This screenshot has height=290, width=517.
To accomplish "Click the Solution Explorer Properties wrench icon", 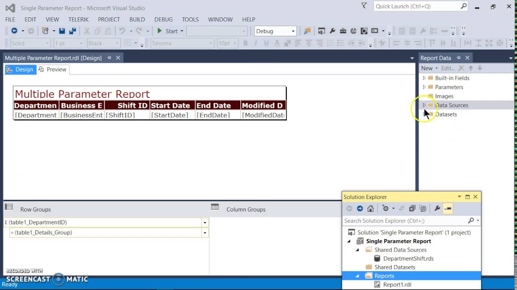I will tap(437, 209).
